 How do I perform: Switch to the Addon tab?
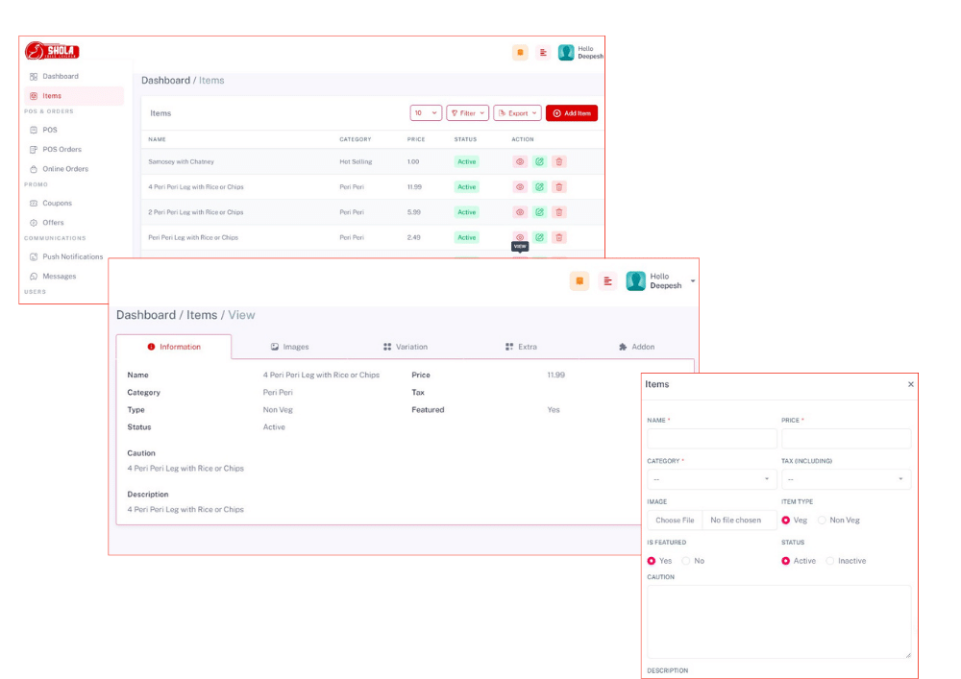(x=636, y=347)
